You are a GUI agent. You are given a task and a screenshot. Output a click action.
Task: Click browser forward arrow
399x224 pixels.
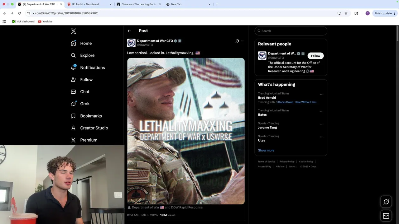click(x=12, y=13)
